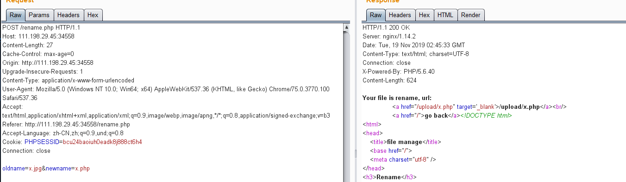Click the Content-Length: 27 header

(28, 45)
